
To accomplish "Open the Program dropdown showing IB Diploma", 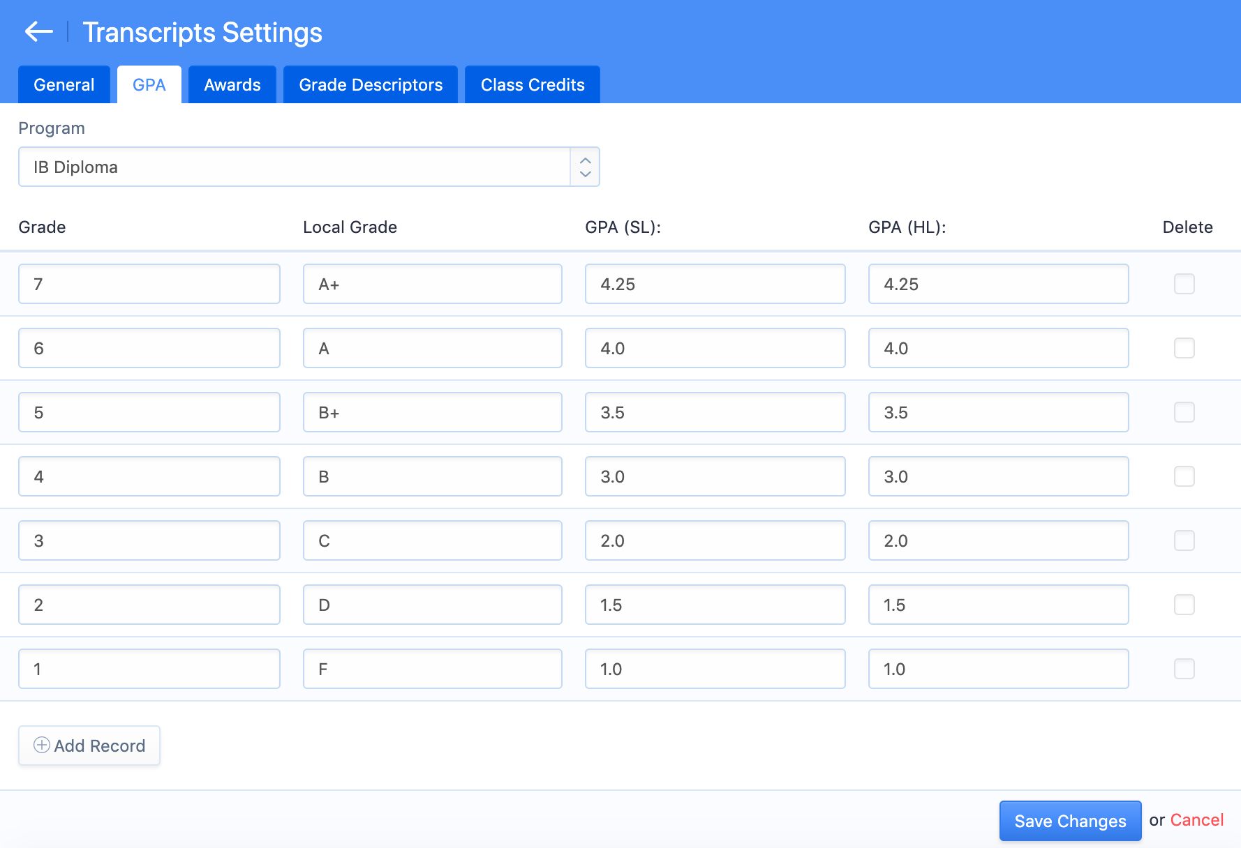I will pyautogui.click(x=309, y=167).
